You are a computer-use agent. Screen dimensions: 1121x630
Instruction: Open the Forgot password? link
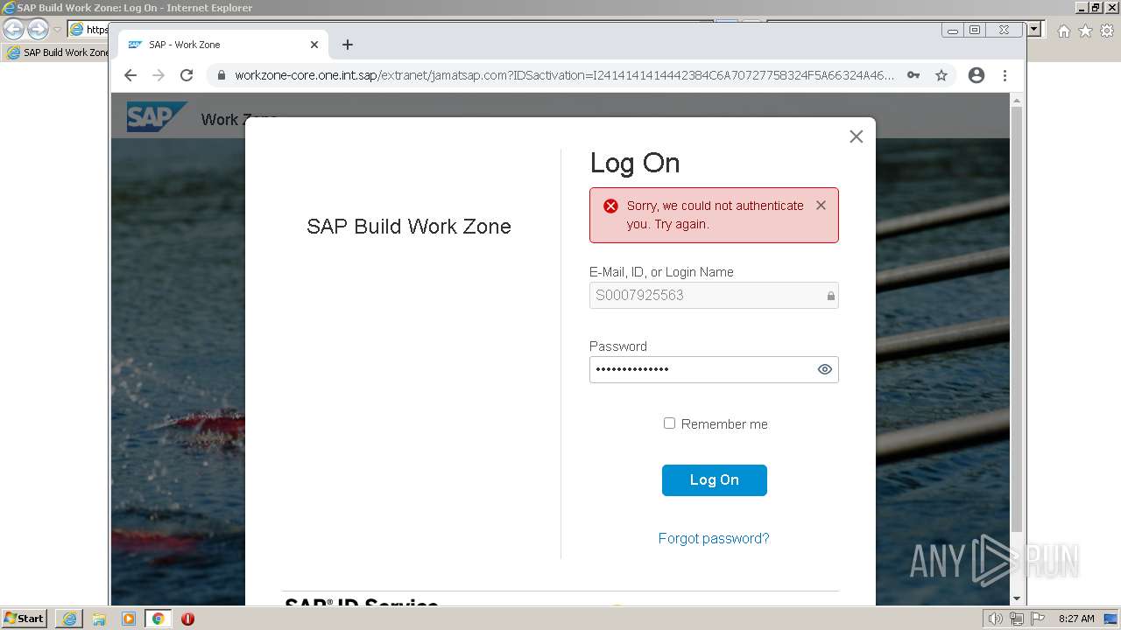click(x=714, y=538)
